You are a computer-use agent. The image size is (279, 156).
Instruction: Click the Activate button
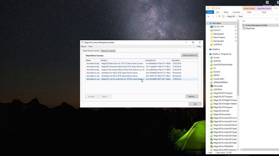[x=91, y=96]
